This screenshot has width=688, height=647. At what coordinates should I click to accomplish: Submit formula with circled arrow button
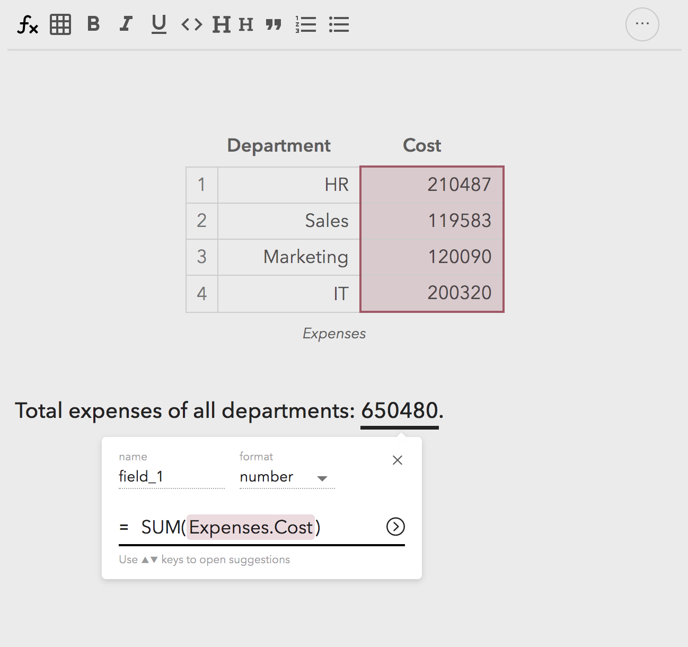395,527
